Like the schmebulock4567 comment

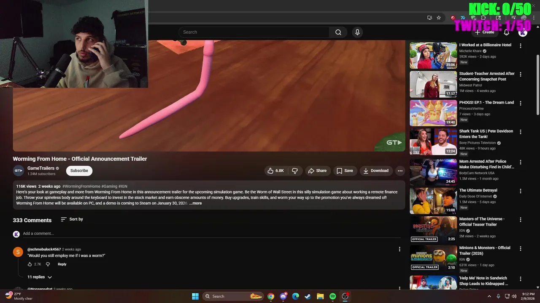[x=30, y=264]
